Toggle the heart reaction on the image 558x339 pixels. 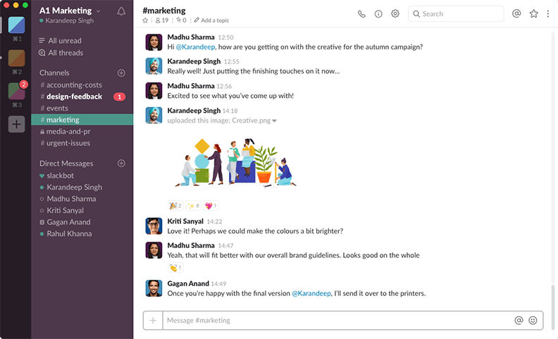tap(211, 206)
